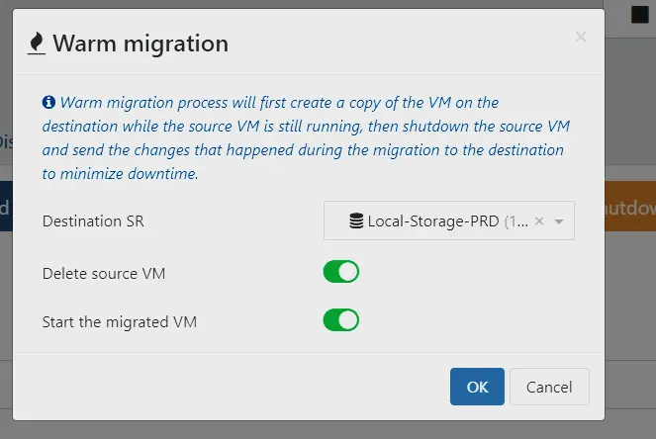The width and height of the screenshot is (656, 439).
Task: Click the storage disk icon beside Local-Storage-PRD
Action: (356, 221)
